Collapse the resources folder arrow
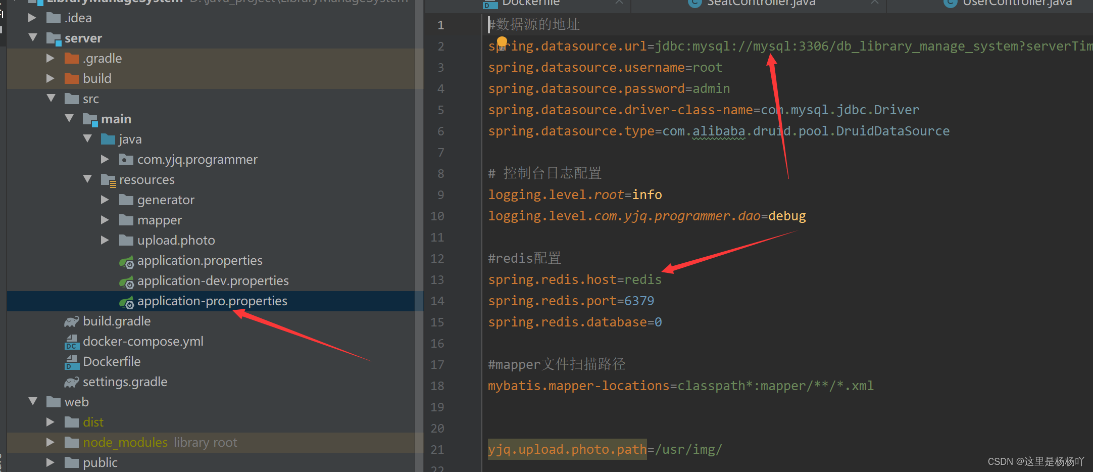Screen dimensions: 1093x472 (87, 179)
